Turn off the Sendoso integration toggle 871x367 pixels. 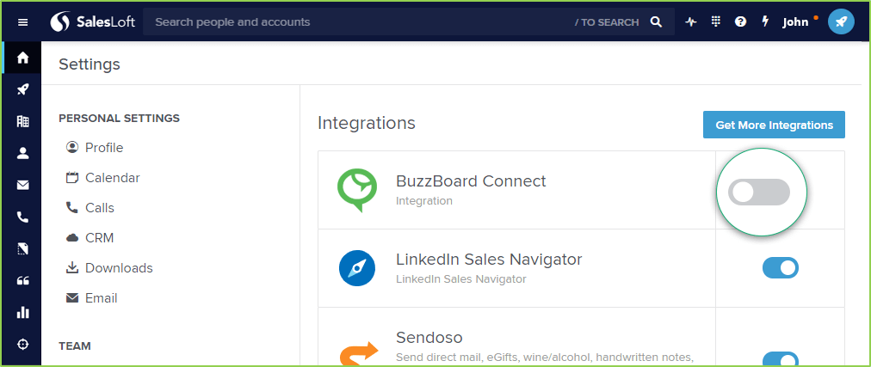coord(781,361)
